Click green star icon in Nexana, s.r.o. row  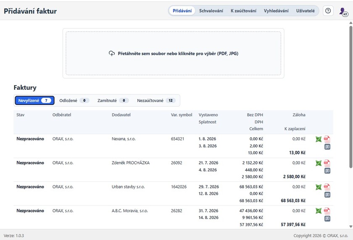tap(319, 139)
